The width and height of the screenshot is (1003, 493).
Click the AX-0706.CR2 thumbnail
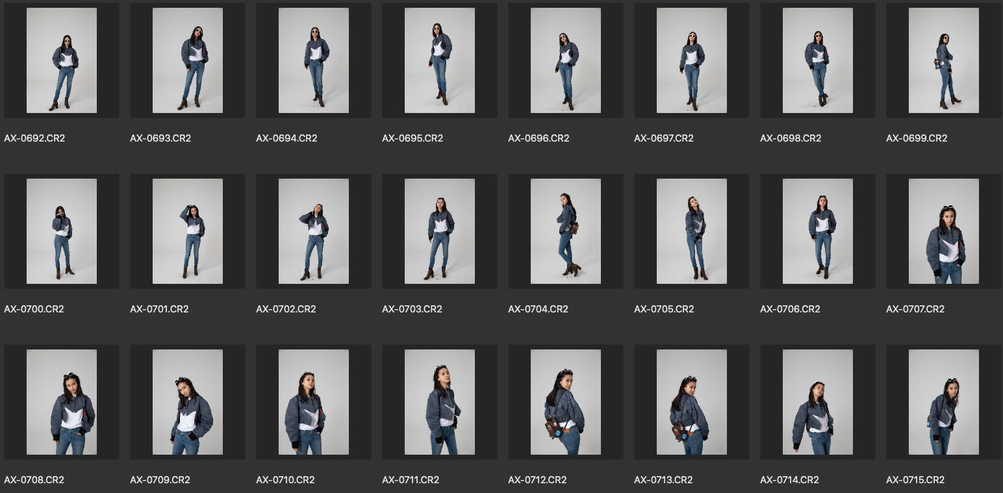click(818, 231)
